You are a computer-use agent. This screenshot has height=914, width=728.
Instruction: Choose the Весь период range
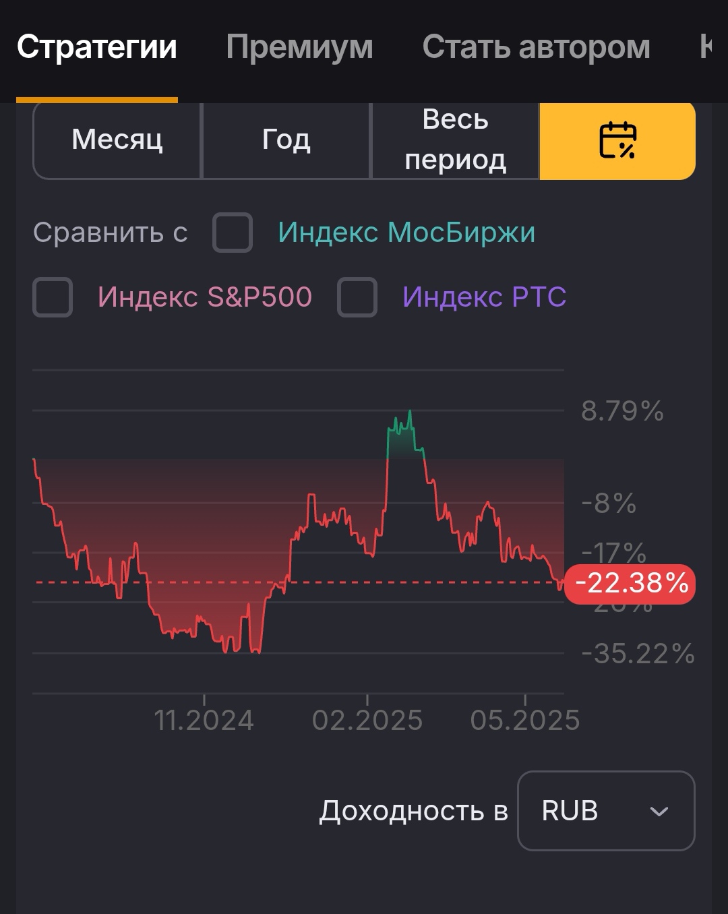(x=456, y=140)
